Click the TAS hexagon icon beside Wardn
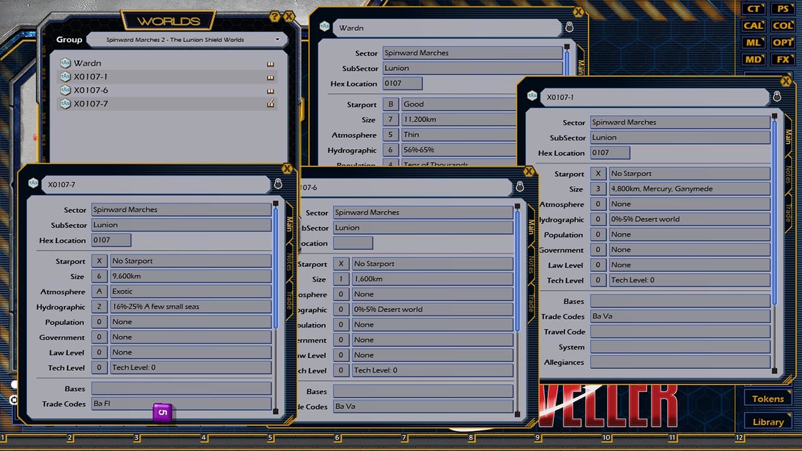The height and width of the screenshot is (451, 802). [x=65, y=63]
